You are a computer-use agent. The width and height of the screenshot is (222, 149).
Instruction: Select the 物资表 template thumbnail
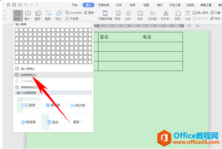pyautogui.click(x=29, y=122)
